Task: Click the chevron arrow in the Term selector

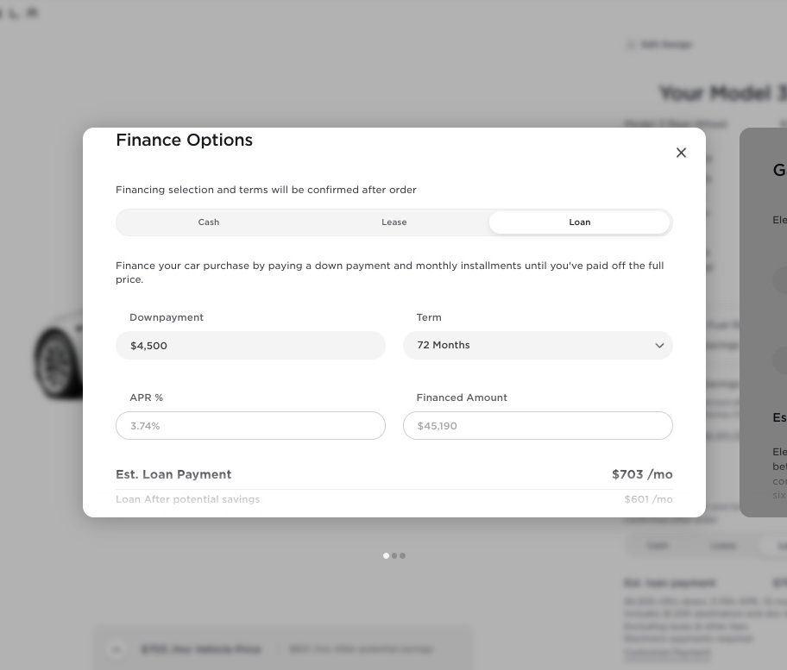Action: click(659, 346)
